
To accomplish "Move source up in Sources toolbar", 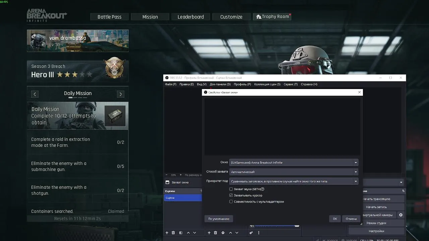I will tap(231, 233).
